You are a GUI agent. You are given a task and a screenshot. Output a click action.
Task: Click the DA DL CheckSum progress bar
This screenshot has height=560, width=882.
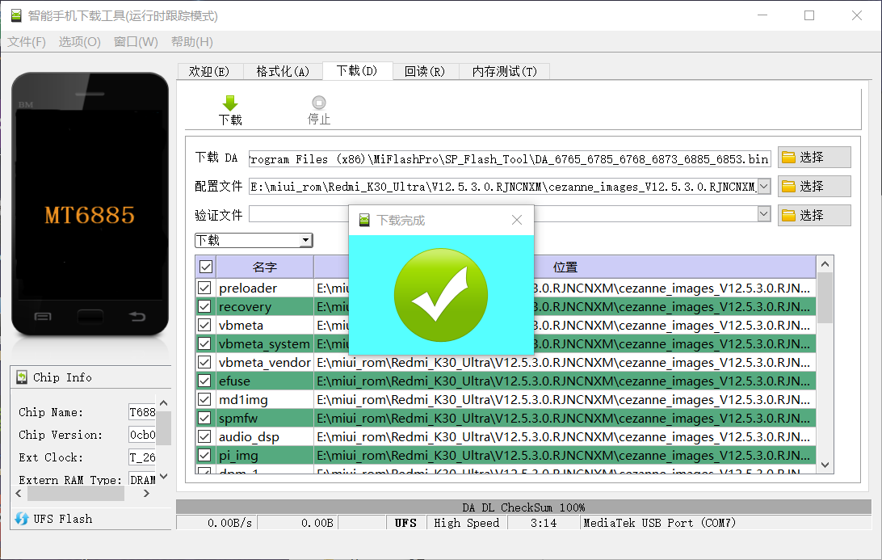click(x=523, y=507)
